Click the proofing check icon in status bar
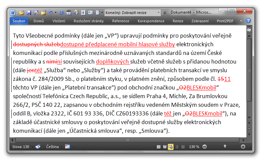 [x=38, y=147]
